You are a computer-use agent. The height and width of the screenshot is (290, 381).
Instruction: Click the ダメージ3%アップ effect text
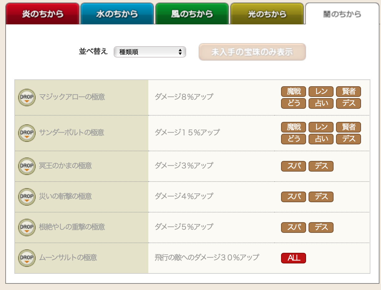pyautogui.click(x=184, y=166)
